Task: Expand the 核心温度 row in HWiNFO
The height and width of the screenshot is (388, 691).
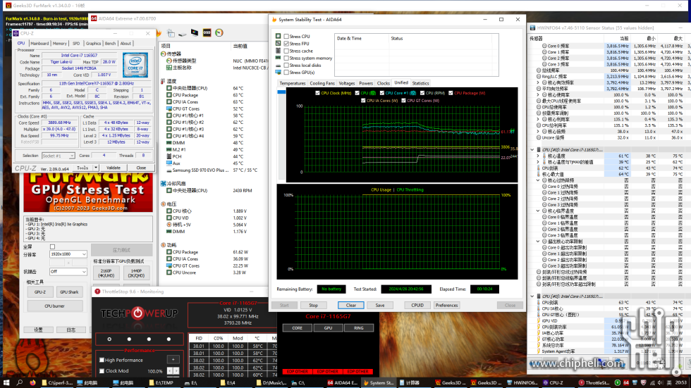Action: coord(538,156)
